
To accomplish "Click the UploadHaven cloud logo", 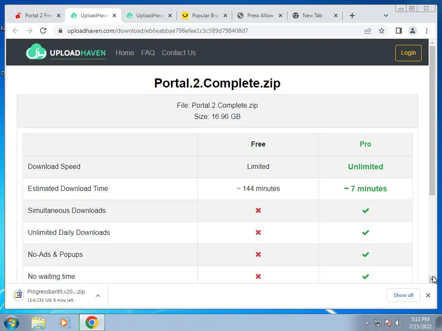I will pyautogui.click(x=36, y=52).
